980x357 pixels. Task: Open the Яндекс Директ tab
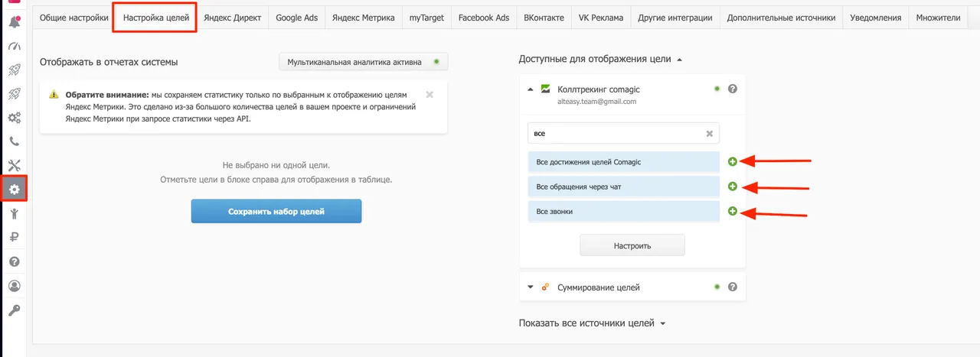[x=232, y=18]
